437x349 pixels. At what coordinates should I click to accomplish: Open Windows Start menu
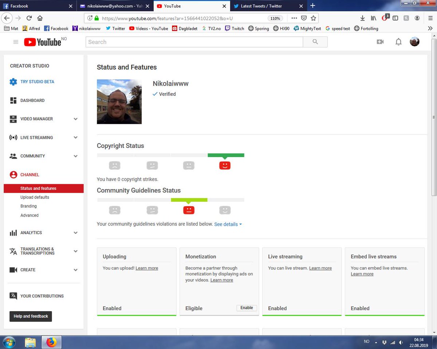(x=8, y=342)
